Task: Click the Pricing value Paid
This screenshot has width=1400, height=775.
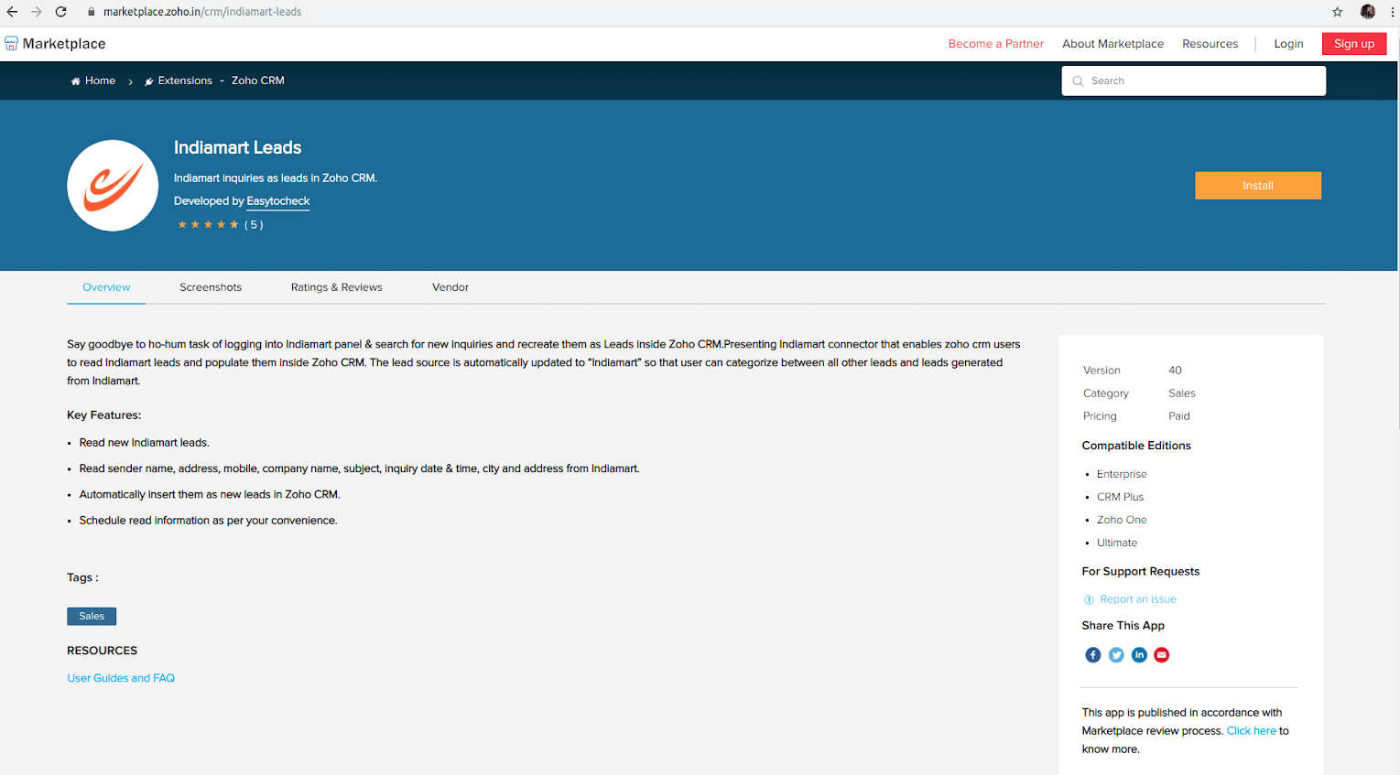Action: pos(1179,416)
